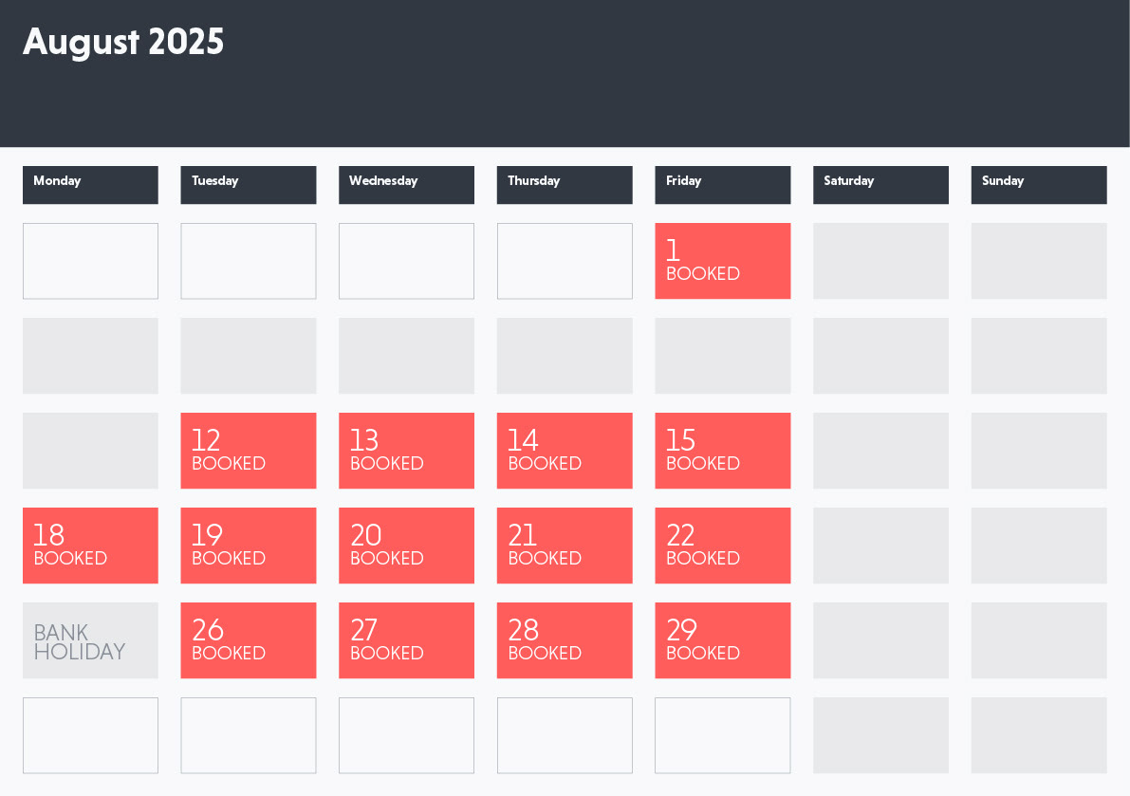1130x796 pixels.
Task: Select the booked date 27 cell
Action: pyautogui.click(x=406, y=640)
